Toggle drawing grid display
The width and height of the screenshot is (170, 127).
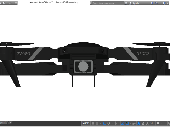click(93, 123)
